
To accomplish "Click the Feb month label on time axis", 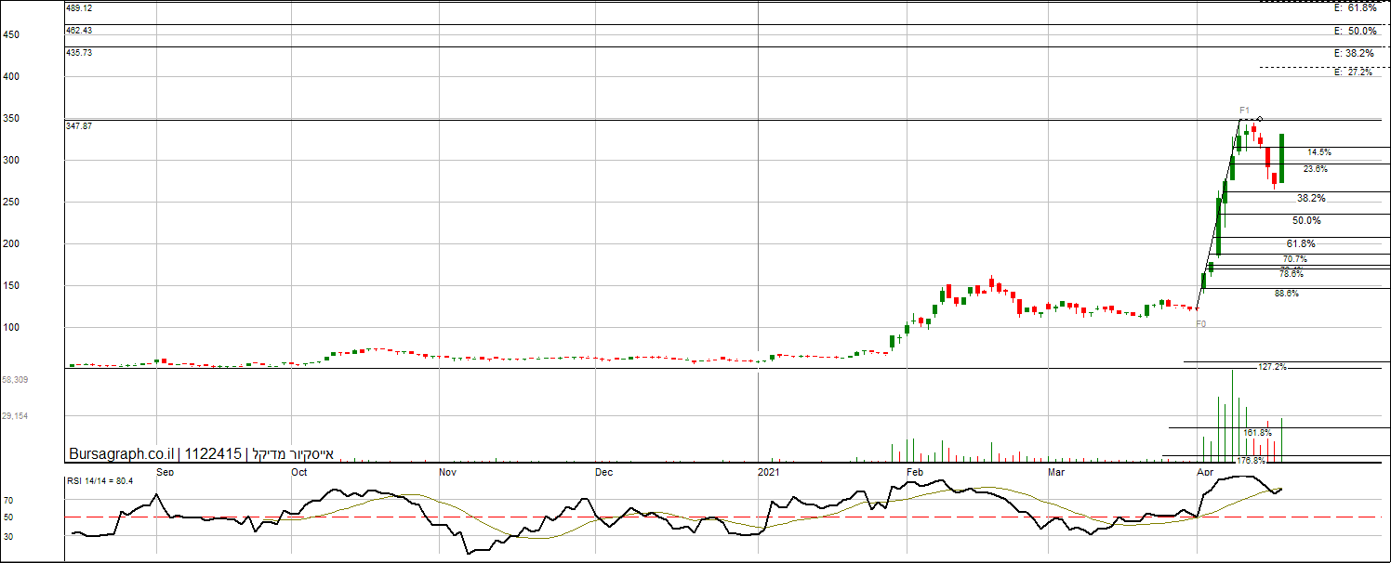I will [x=915, y=472].
